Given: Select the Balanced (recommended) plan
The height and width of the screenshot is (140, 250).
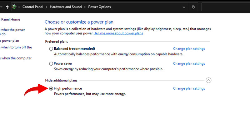Looking at the screenshot, I should pos(51,49).
